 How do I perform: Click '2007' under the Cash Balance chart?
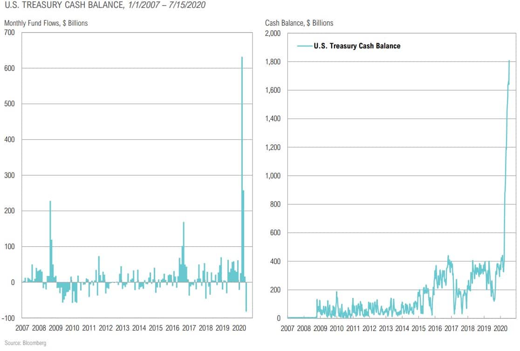tap(287, 329)
